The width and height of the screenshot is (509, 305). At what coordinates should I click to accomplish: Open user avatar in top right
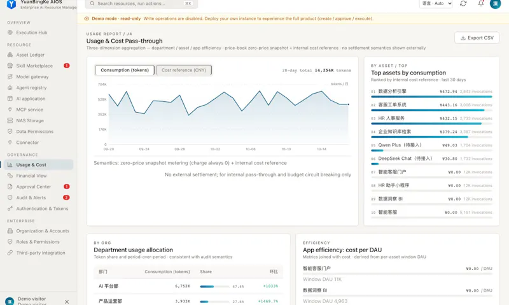[496, 4]
